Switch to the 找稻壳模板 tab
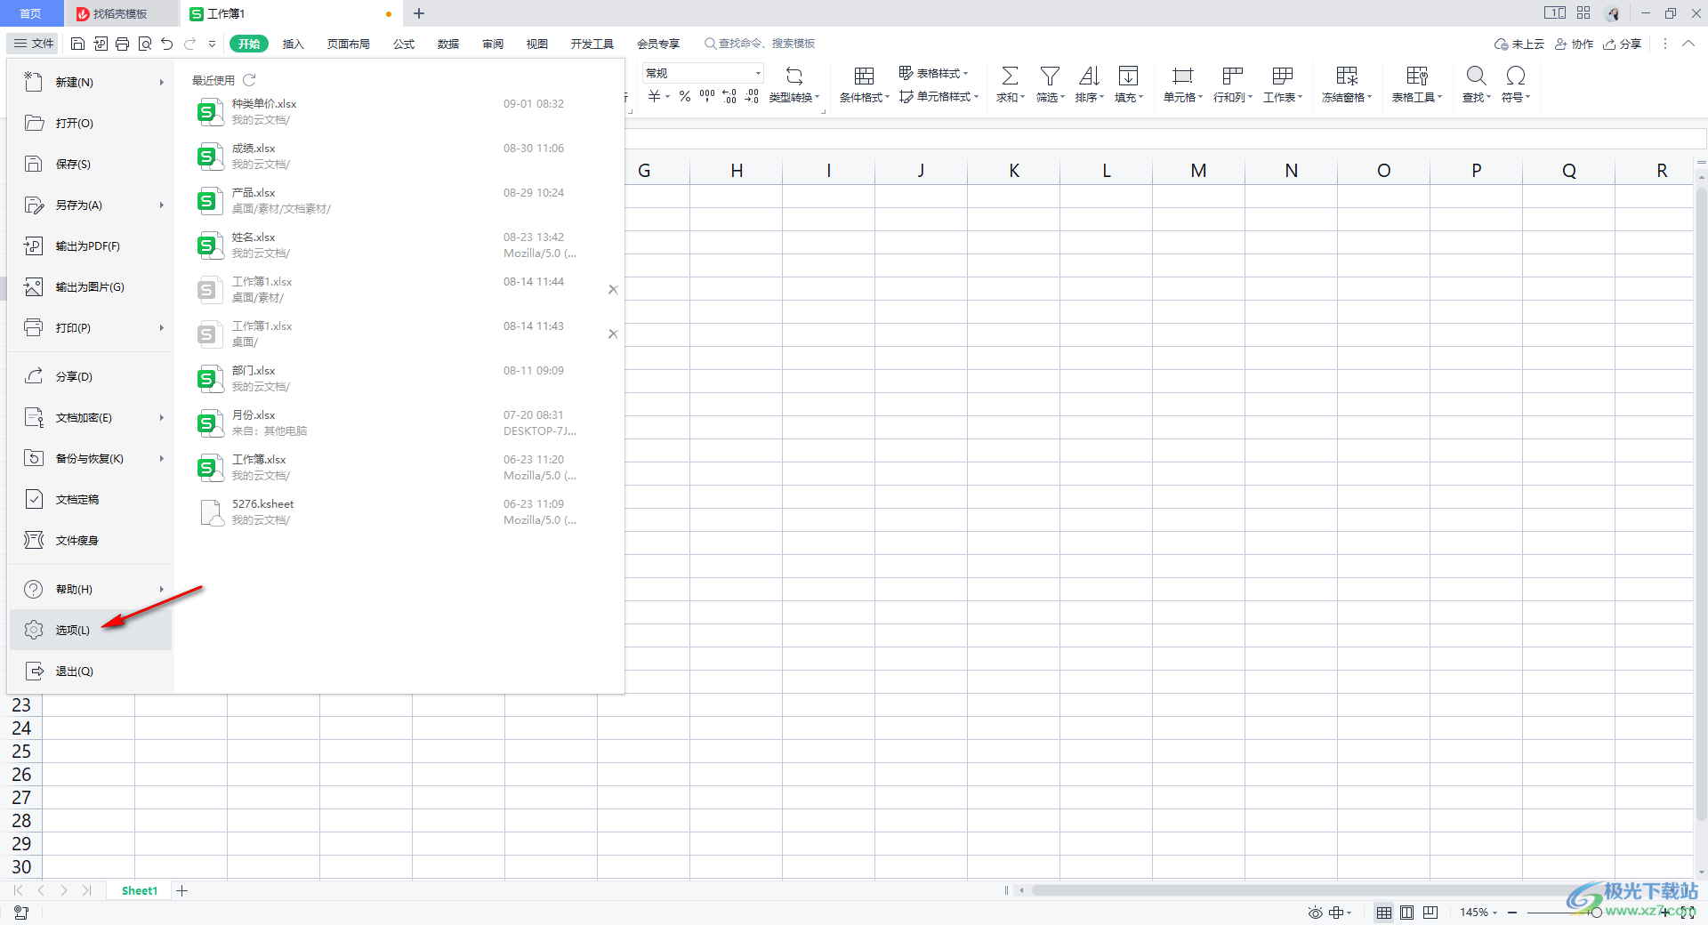This screenshot has height=925, width=1708. click(120, 13)
